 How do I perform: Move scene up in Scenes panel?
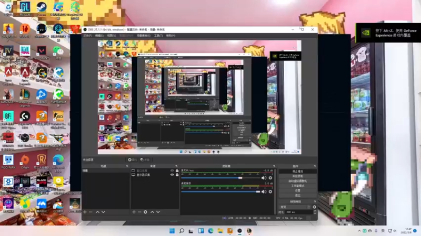click(x=97, y=212)
